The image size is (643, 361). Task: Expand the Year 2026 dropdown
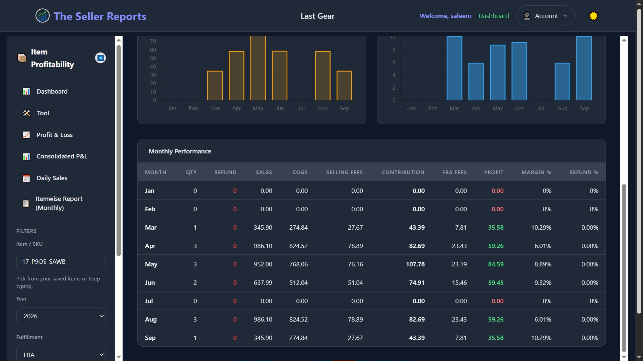61,316
